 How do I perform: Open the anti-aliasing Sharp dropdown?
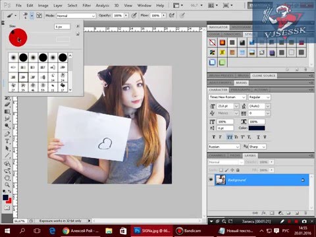[257, 147]
